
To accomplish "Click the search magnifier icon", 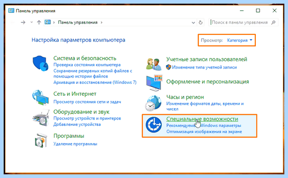I will point(273,22).
